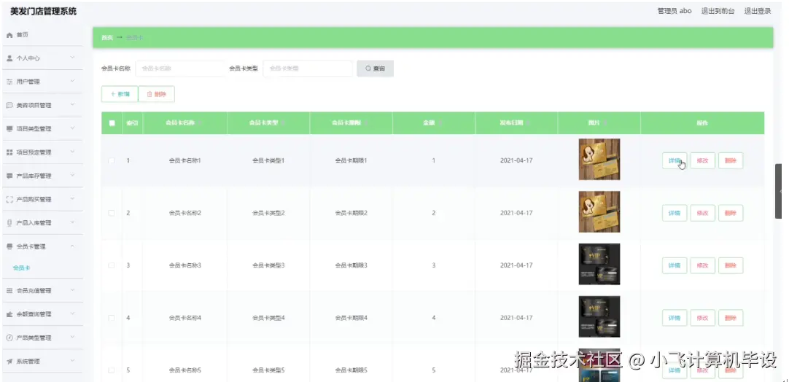Expand the 会员充值管理 menu chevron

(72, 290)
